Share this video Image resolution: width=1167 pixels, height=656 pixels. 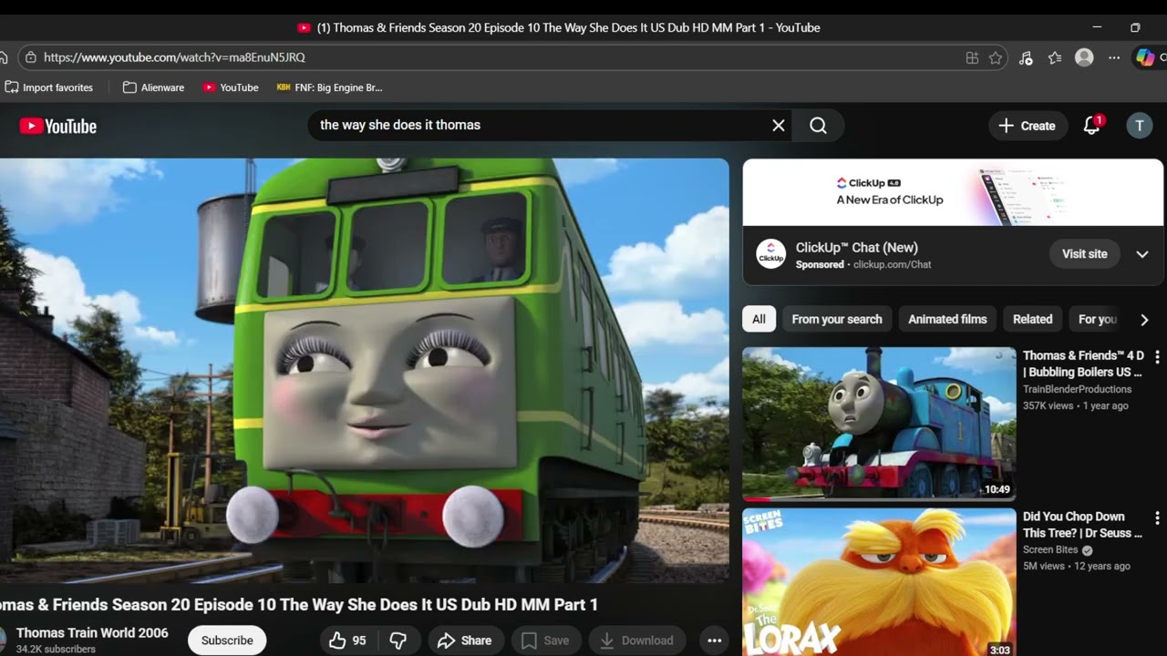(464, 641)
